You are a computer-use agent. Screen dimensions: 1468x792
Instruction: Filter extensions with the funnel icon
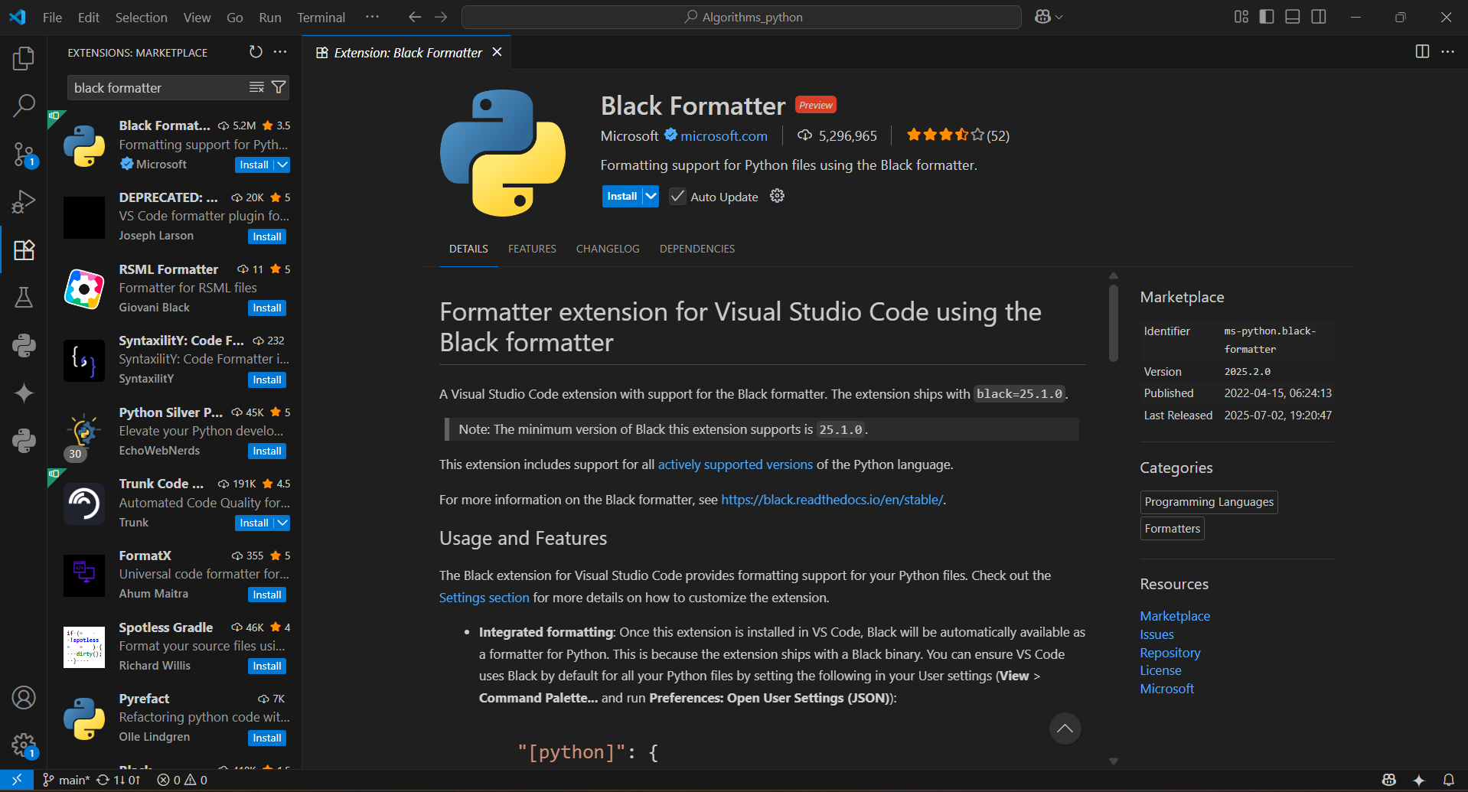(x=279, y=87)
